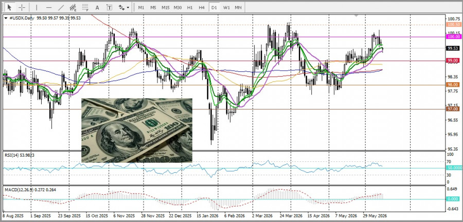Click the 8 Aug 2025 date label

pyautogui.click(x=13, y=215)
